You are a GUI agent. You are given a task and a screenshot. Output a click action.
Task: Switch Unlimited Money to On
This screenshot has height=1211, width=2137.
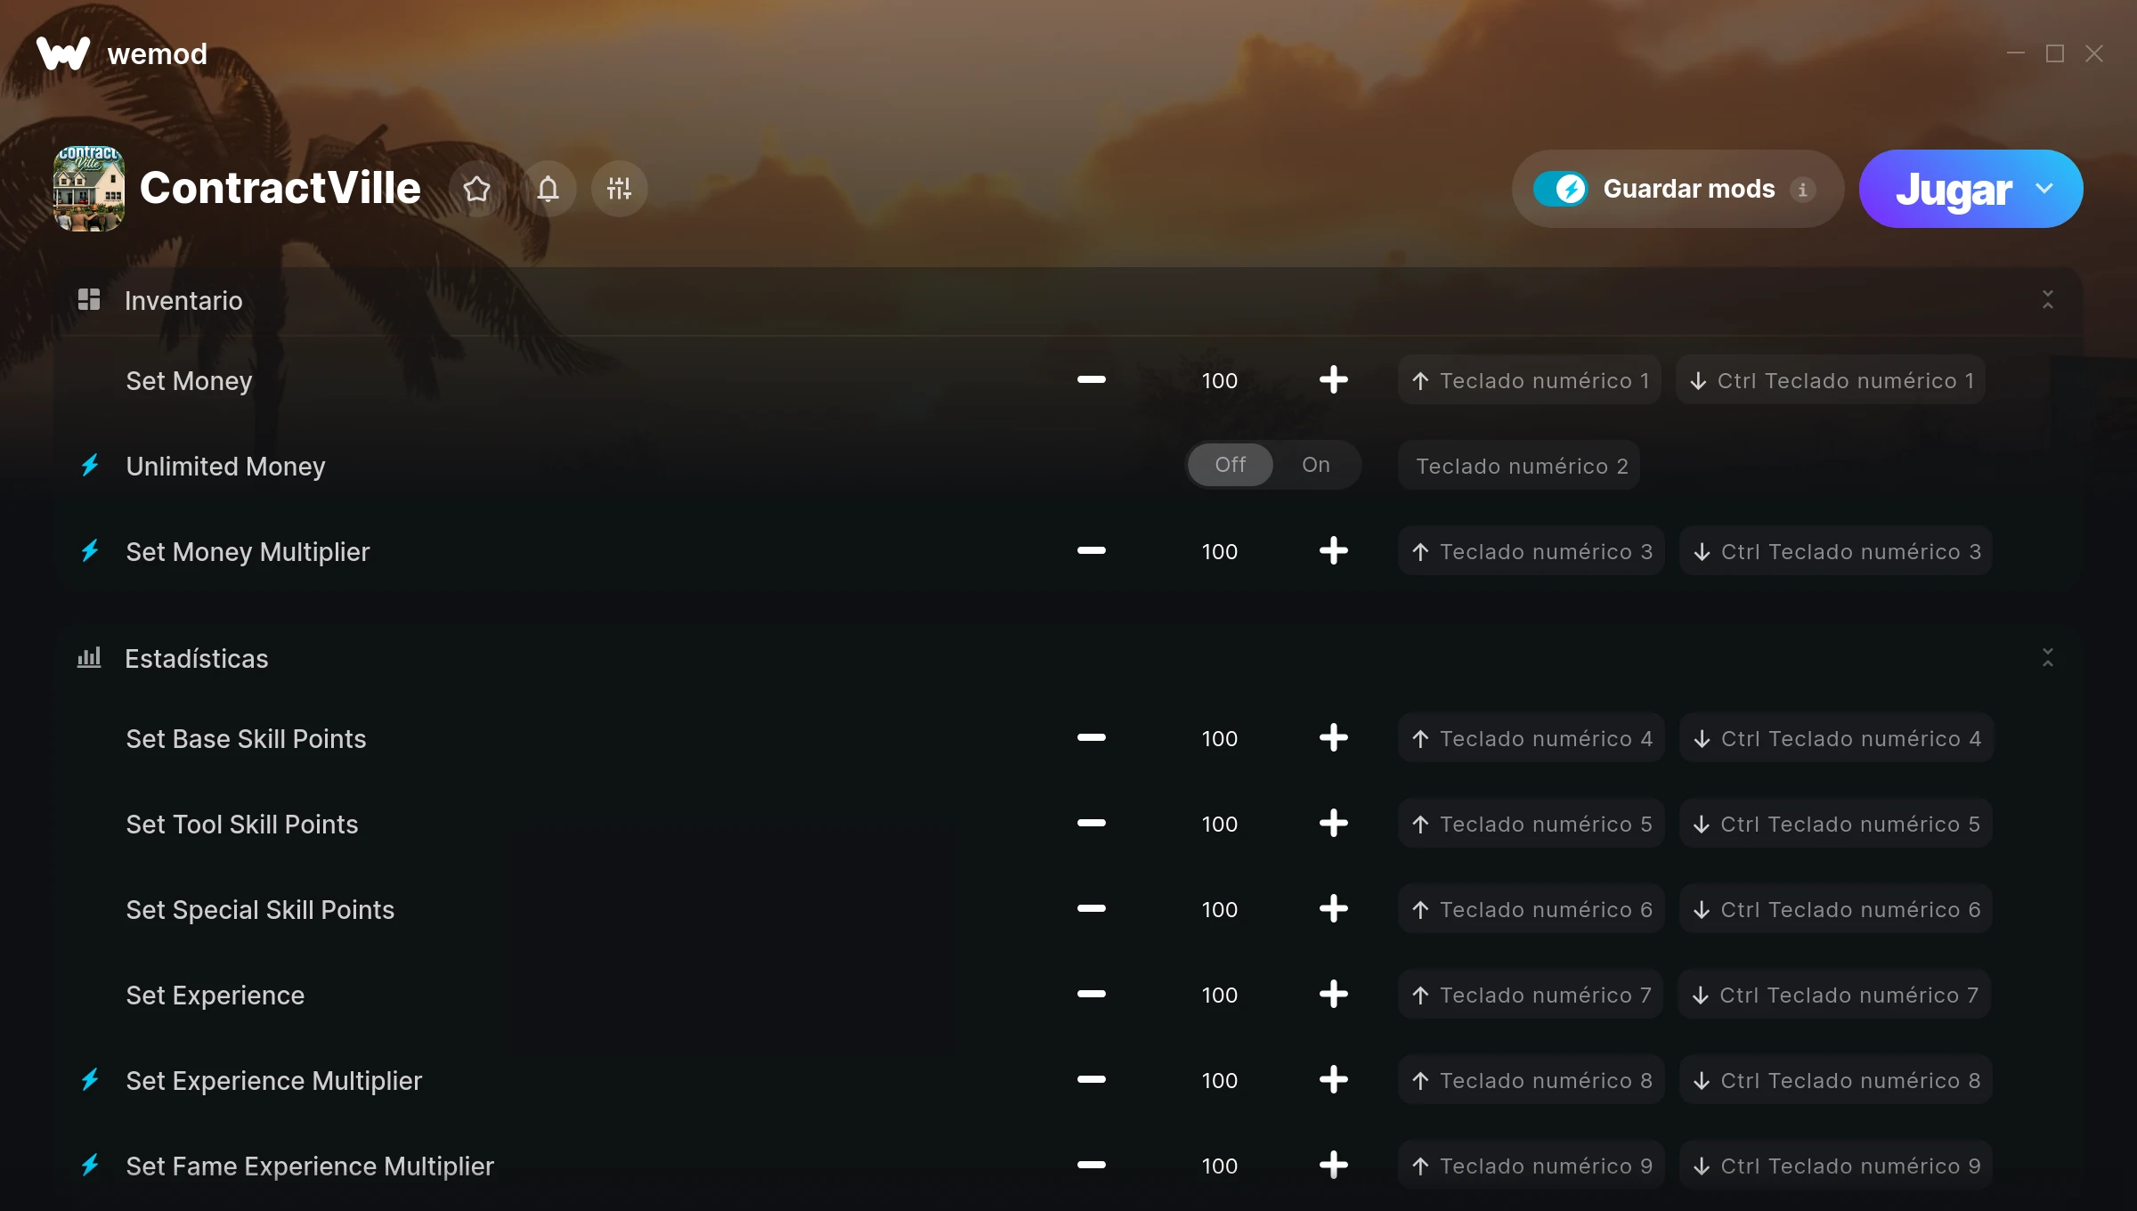click(x=1316, y=465)
